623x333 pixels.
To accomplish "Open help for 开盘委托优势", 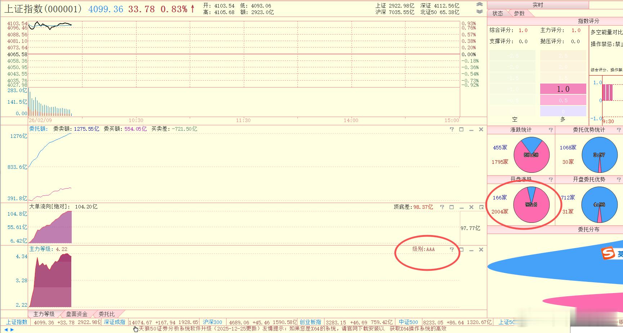I will [619, 179].
